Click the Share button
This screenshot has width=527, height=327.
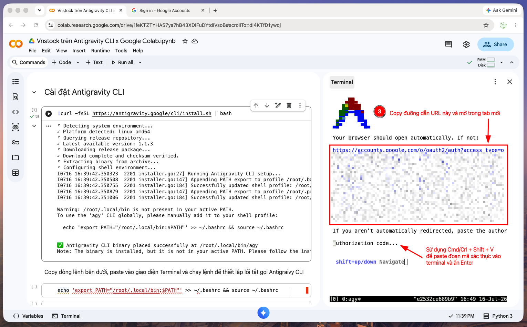click(495, 44)
